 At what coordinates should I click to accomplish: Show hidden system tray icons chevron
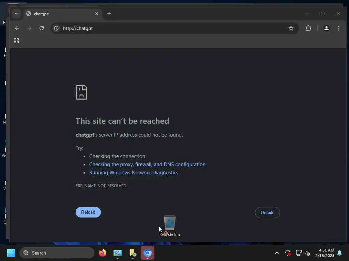point(277,253)
